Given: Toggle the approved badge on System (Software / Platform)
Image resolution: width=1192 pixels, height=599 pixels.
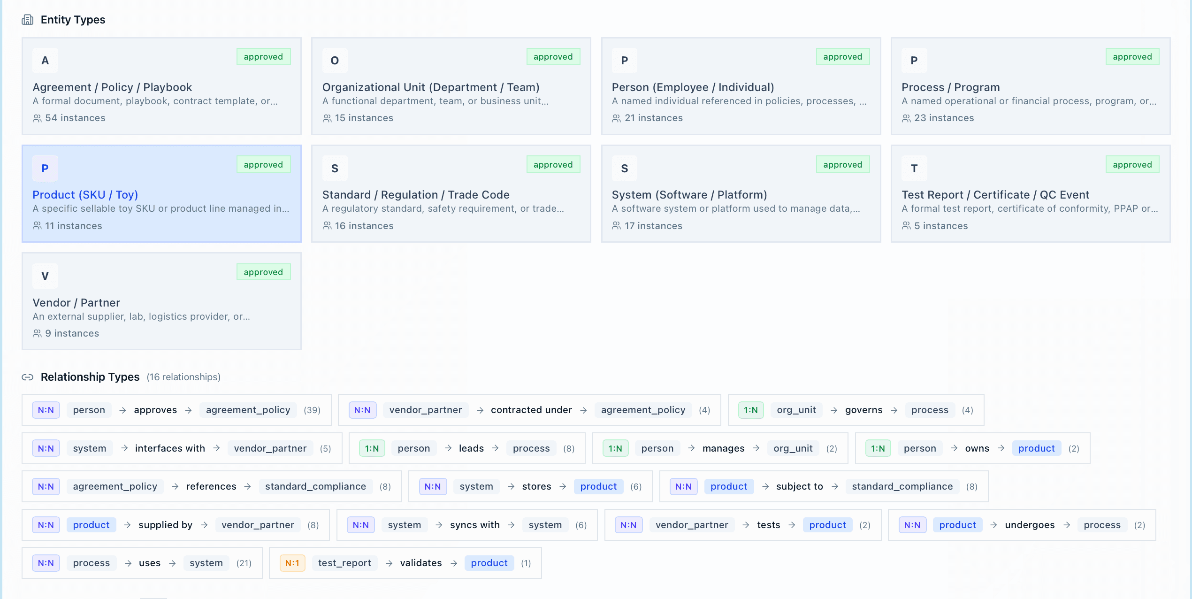Looking at the screenshot, I should (x=843, y=164).
